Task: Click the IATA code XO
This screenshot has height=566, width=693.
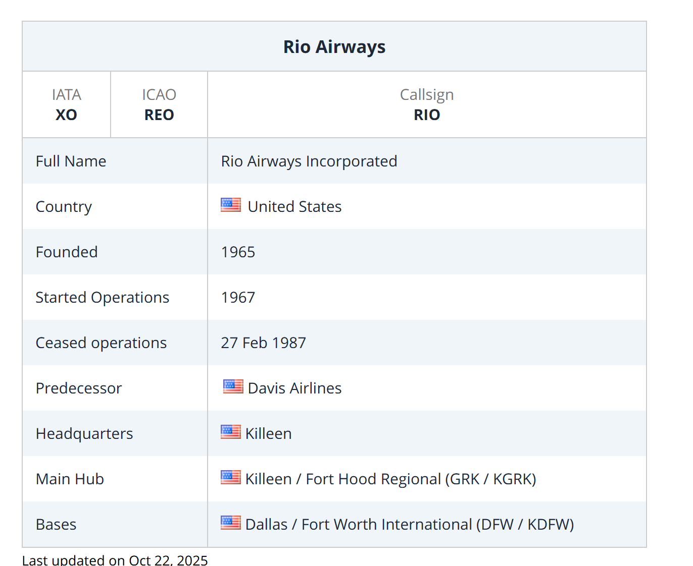Action: pos(66,115)
